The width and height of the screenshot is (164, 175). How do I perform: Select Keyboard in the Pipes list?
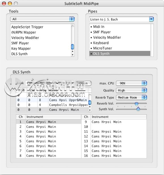(x=120, y=43)
